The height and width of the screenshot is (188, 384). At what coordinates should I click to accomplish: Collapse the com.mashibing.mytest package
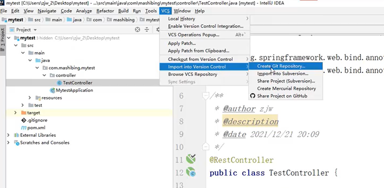pyautogui.click(x=37, y=68)
